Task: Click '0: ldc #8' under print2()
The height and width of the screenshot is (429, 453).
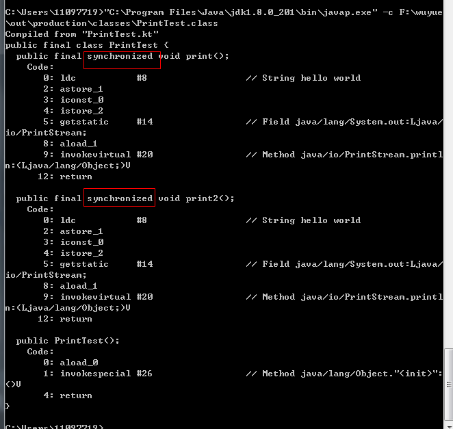Action: [95, 220]
